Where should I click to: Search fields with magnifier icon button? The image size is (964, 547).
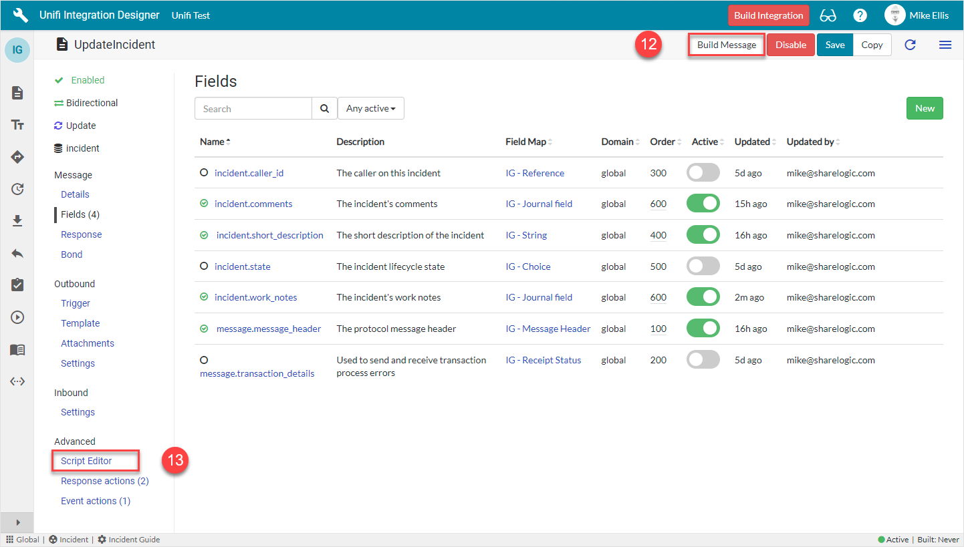pos(324,109)
